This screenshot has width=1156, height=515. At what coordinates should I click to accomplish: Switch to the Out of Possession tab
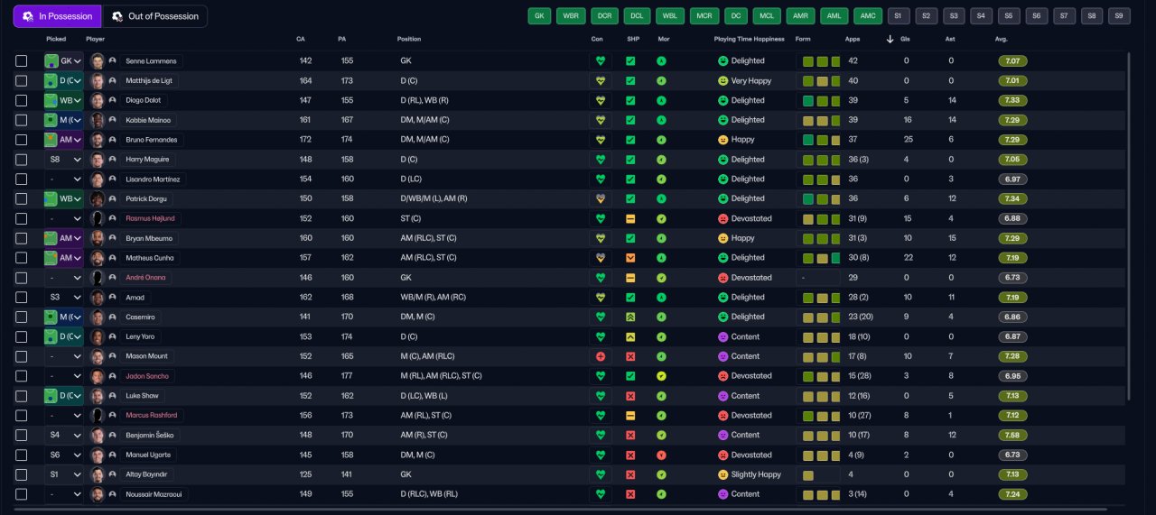tap(154, 16)
